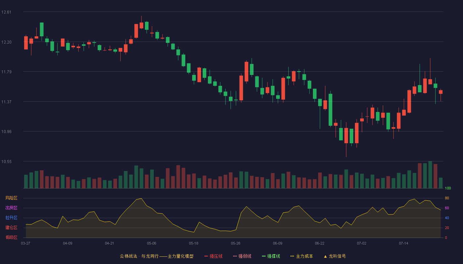Screen dimensions: 463x264
Task: Select the tallest green volume bar at far right
Action: (430, 175)
